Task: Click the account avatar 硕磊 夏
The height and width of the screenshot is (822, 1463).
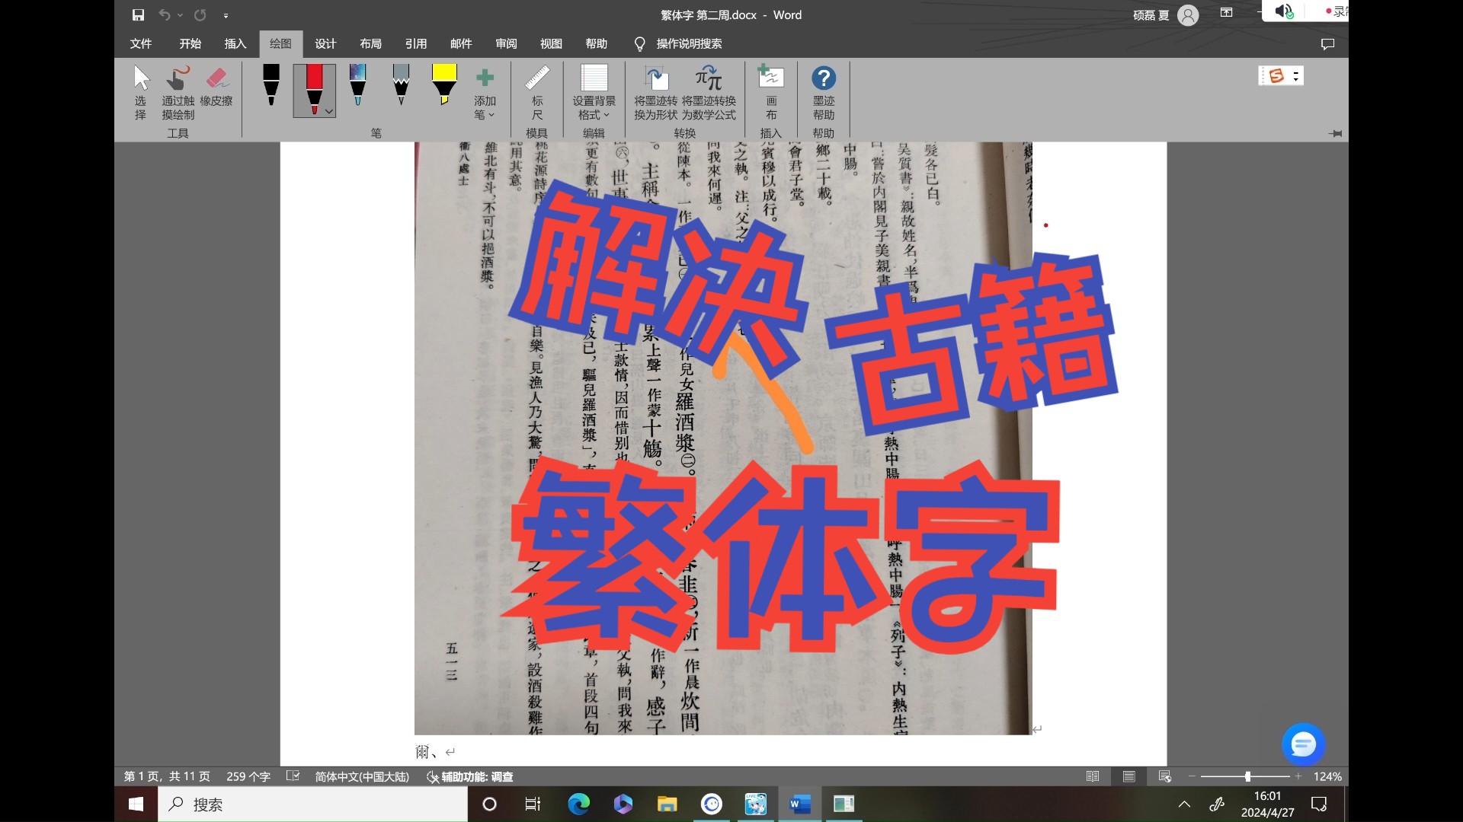Action: point(1188,15)
